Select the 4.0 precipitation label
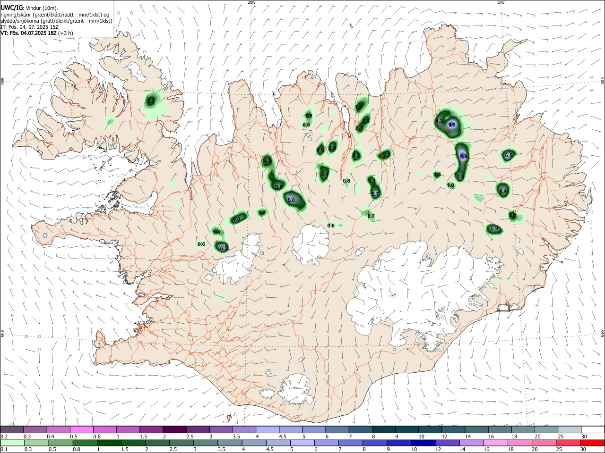The width and height of the screenshot is (605, 453). [x=237, y=219]
